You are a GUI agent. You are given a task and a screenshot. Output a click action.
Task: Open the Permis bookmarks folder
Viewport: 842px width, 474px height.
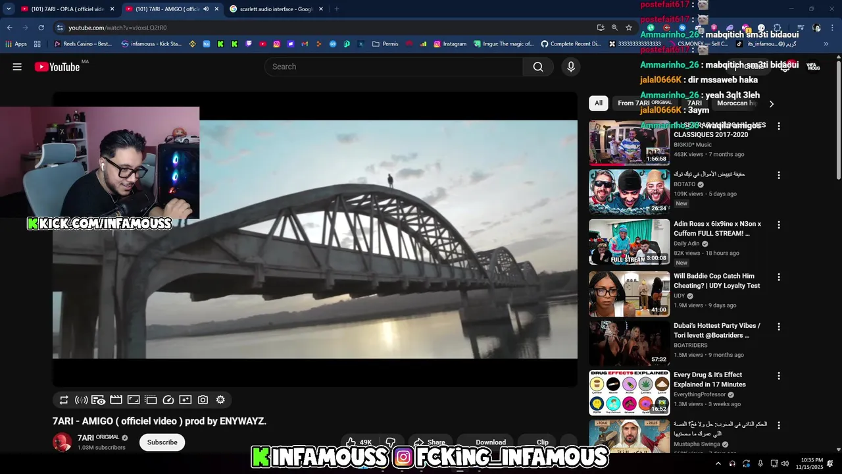(x=385, y=44)
